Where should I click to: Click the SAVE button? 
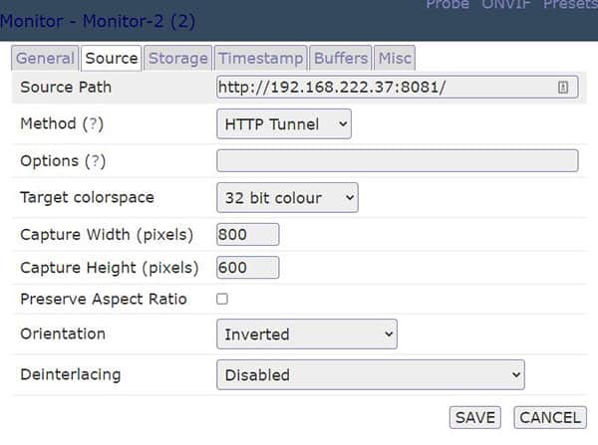474,417
